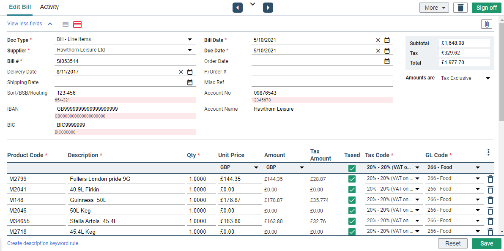Viewport: 504px width, 251px height.
Task: Edit the Guinness 50L description field
Action: click(126, 200)
